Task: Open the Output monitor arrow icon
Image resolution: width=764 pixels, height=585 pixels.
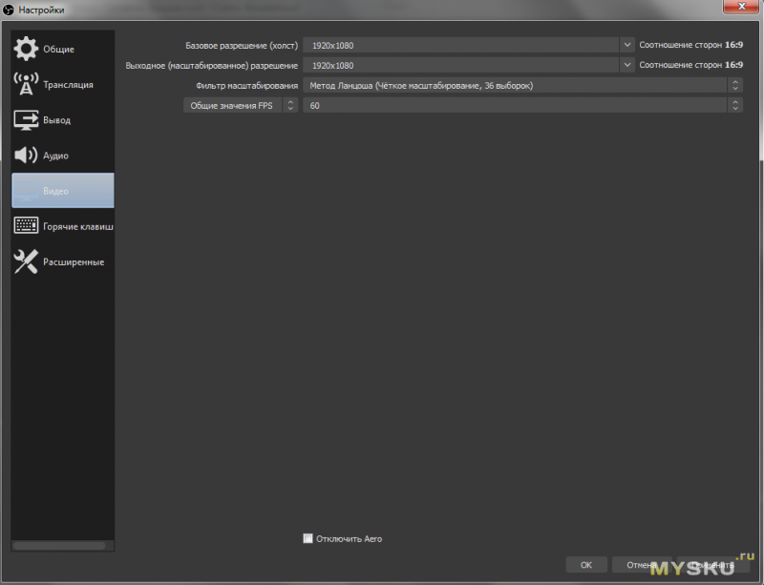Action: (26, 120)
